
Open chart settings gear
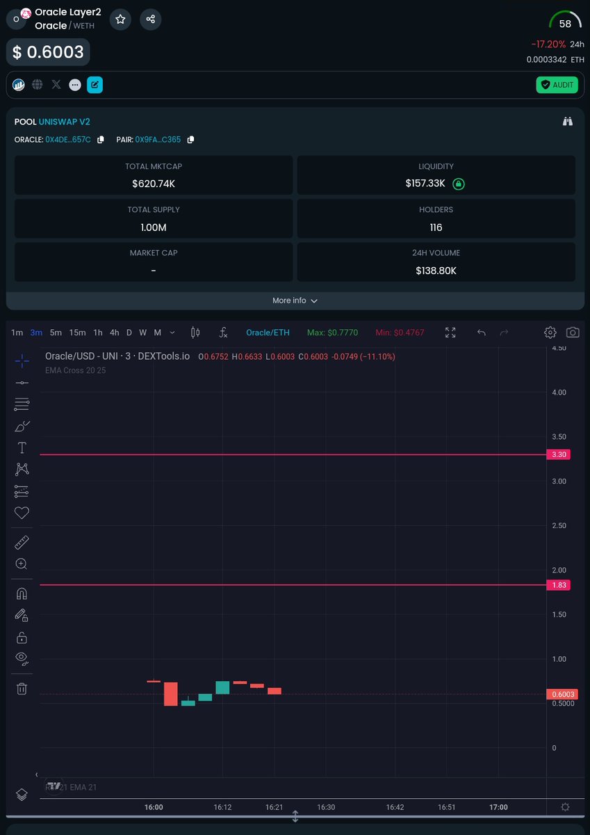click(550, 333)
